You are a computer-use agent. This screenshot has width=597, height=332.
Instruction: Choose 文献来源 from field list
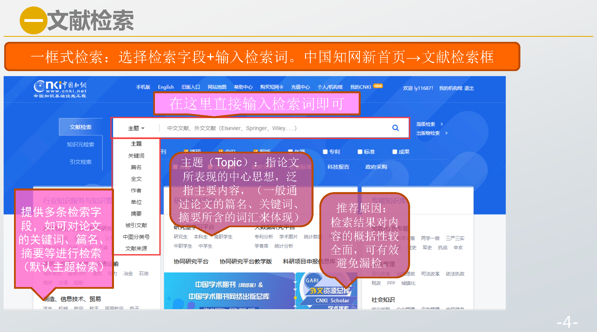point(136,249)
